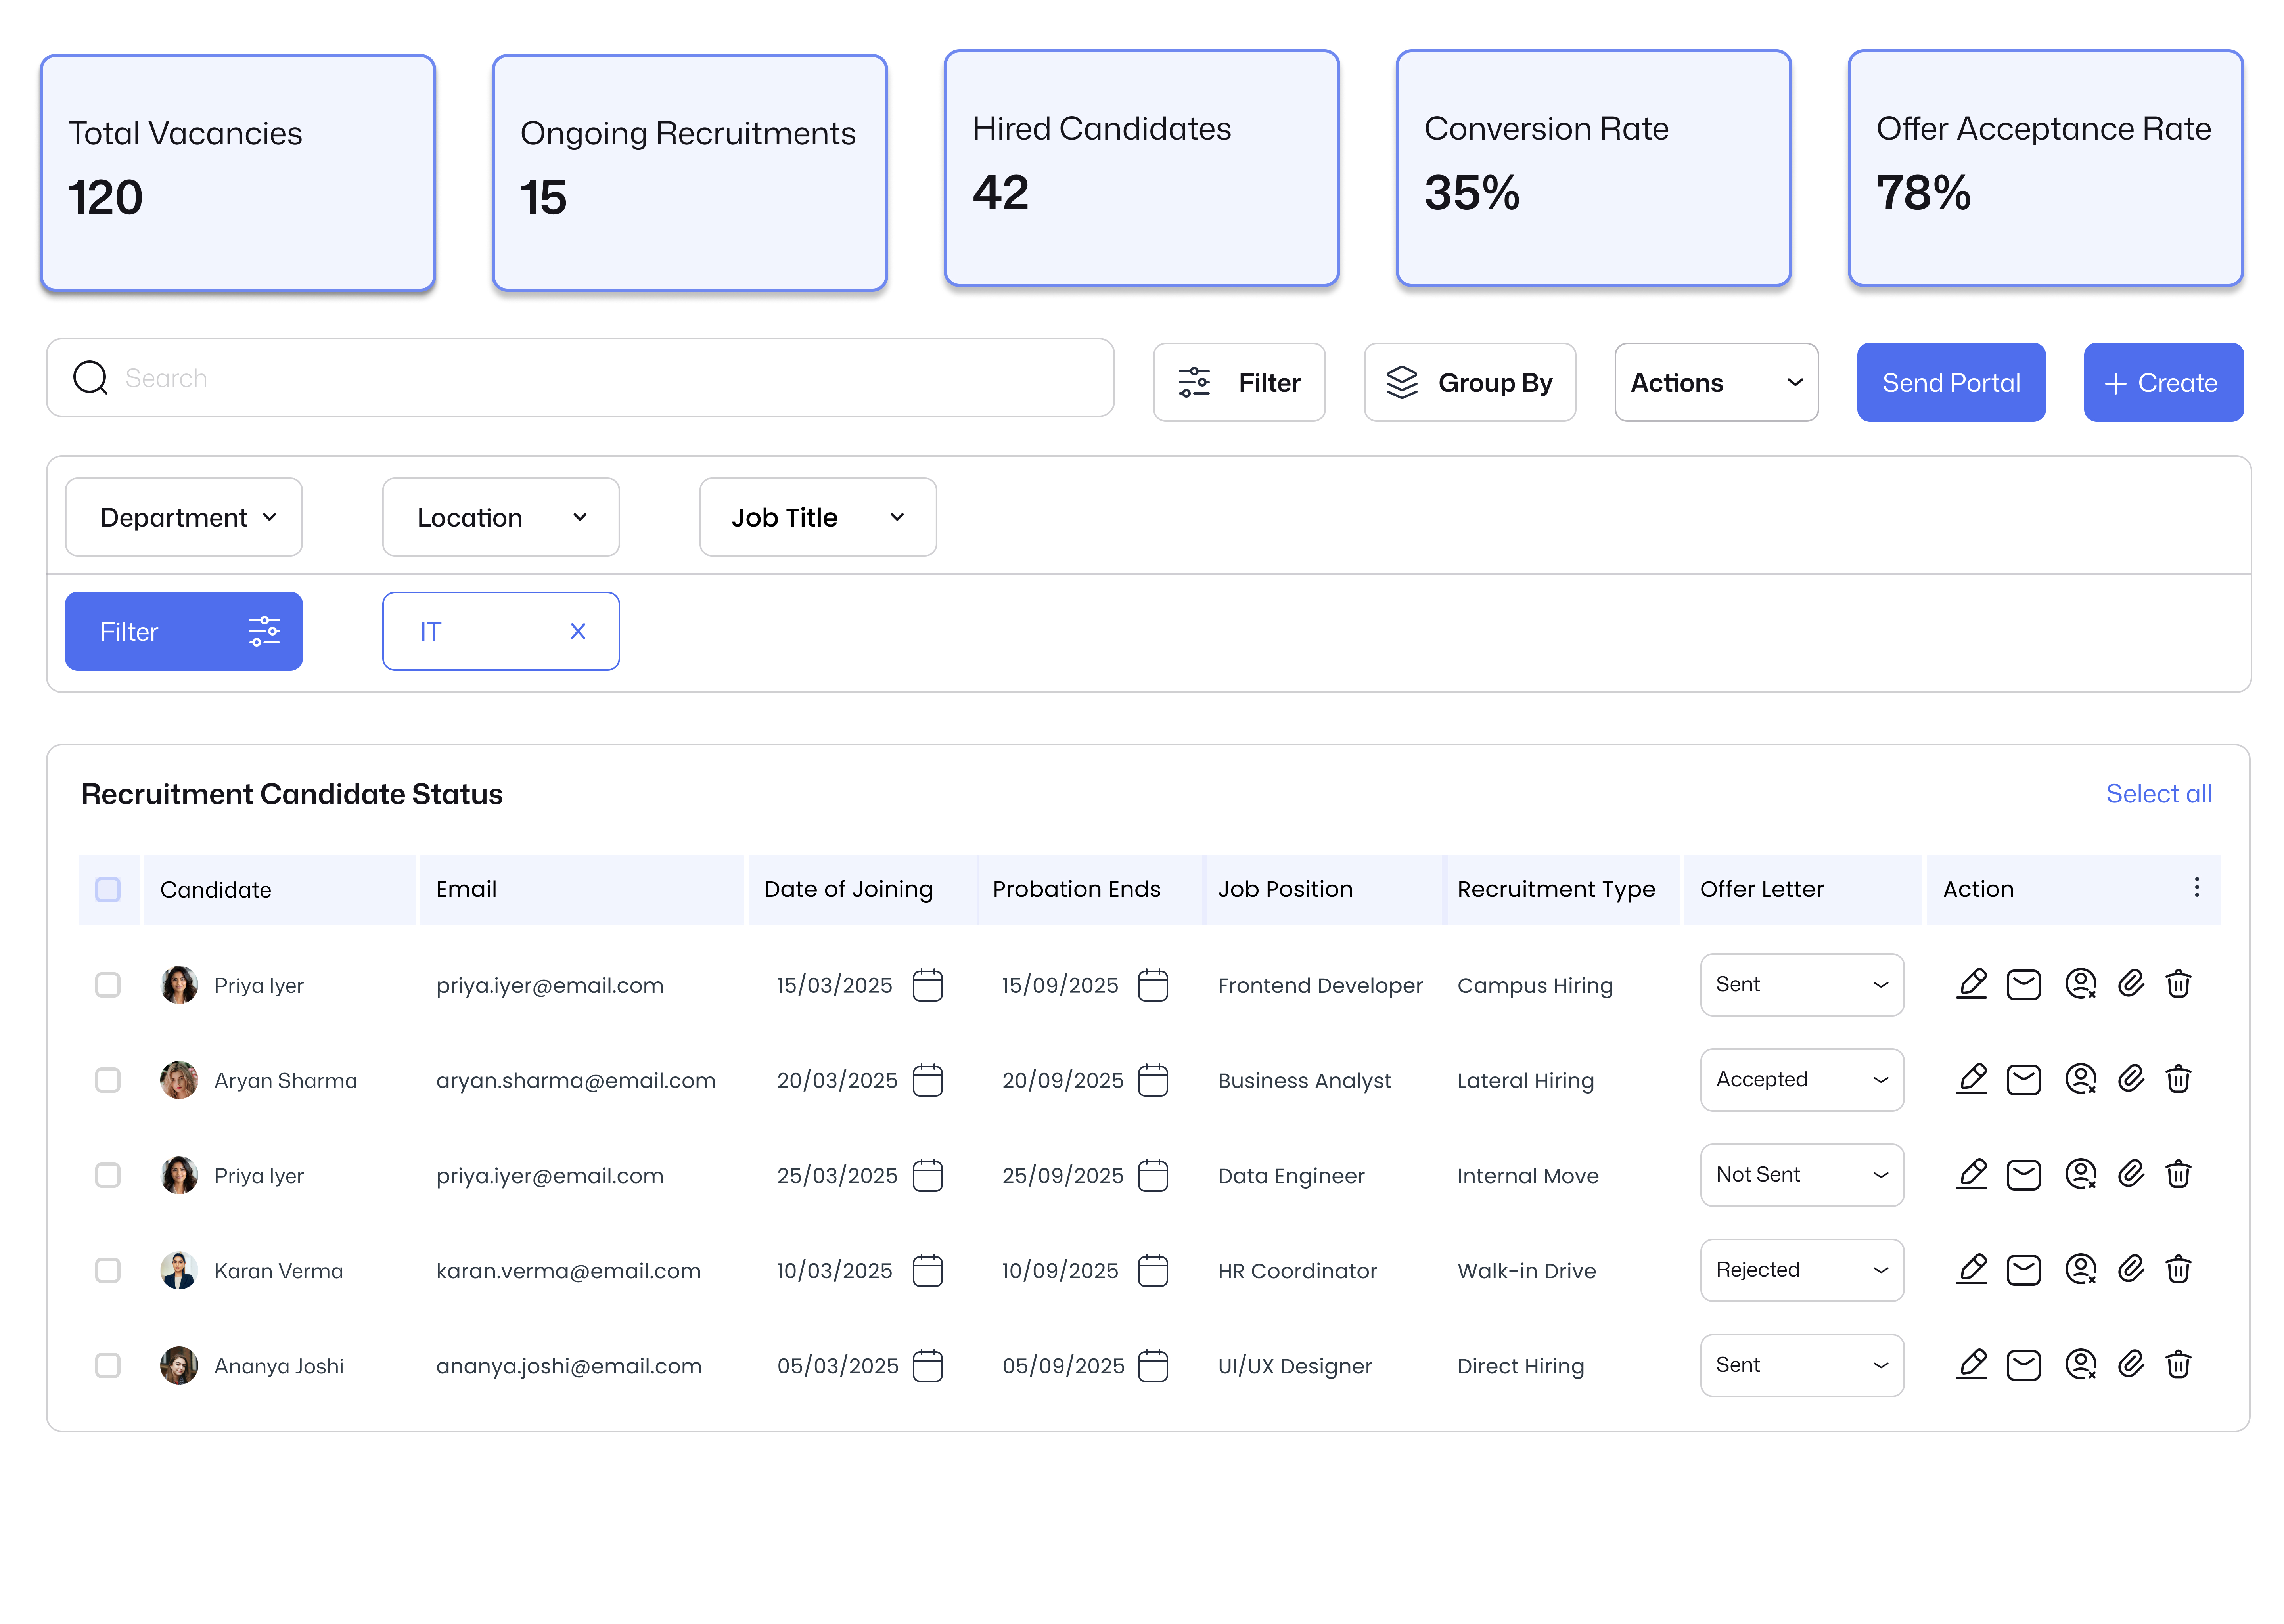
Task: Select Karan Verma's row checkbox
Action: [x=108, y=1270]
